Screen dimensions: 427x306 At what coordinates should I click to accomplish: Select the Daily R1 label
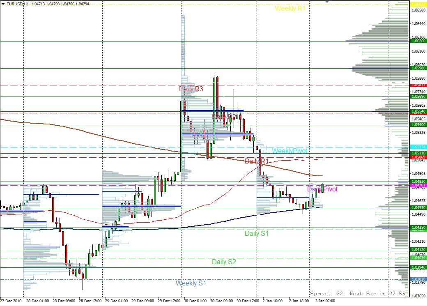[257, 161]
